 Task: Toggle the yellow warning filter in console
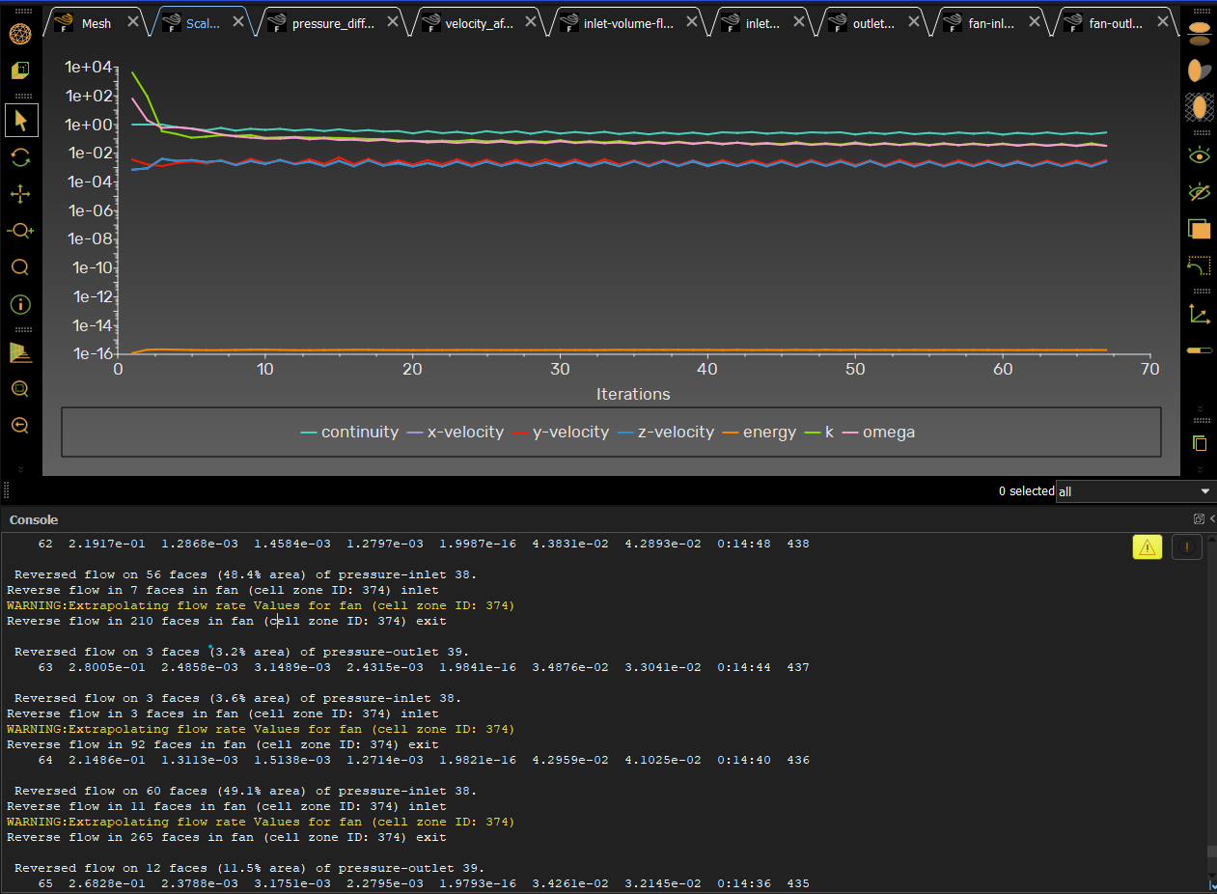tap(1147, 547)
